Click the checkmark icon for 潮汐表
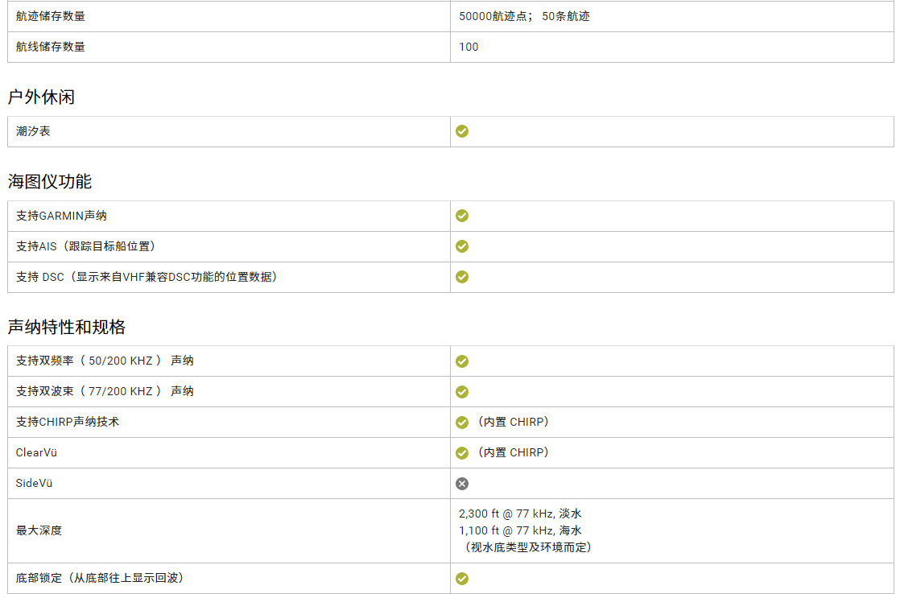900x594 pixels. (x=462, y=131)
